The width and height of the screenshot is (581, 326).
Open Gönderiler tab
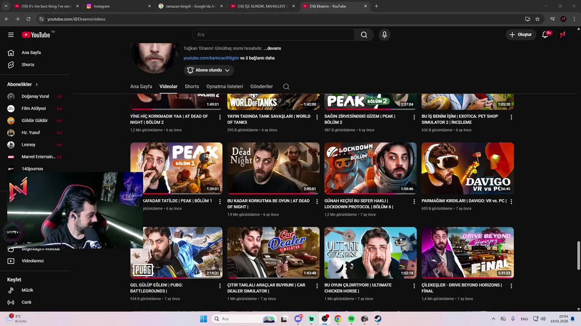(261, 86)
